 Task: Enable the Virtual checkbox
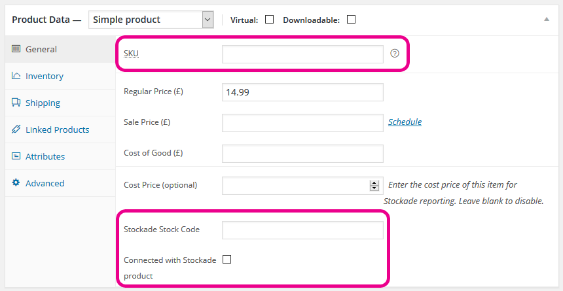click(x=269, y=20)
